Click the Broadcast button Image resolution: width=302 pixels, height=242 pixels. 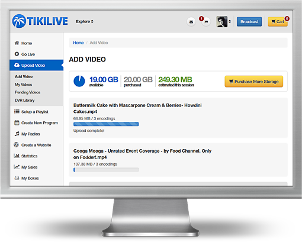249,22
